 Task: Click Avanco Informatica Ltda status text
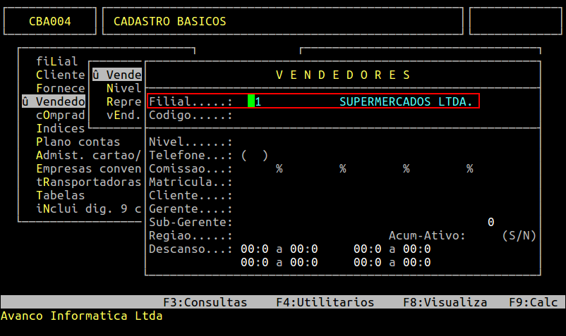coord(82,316)
